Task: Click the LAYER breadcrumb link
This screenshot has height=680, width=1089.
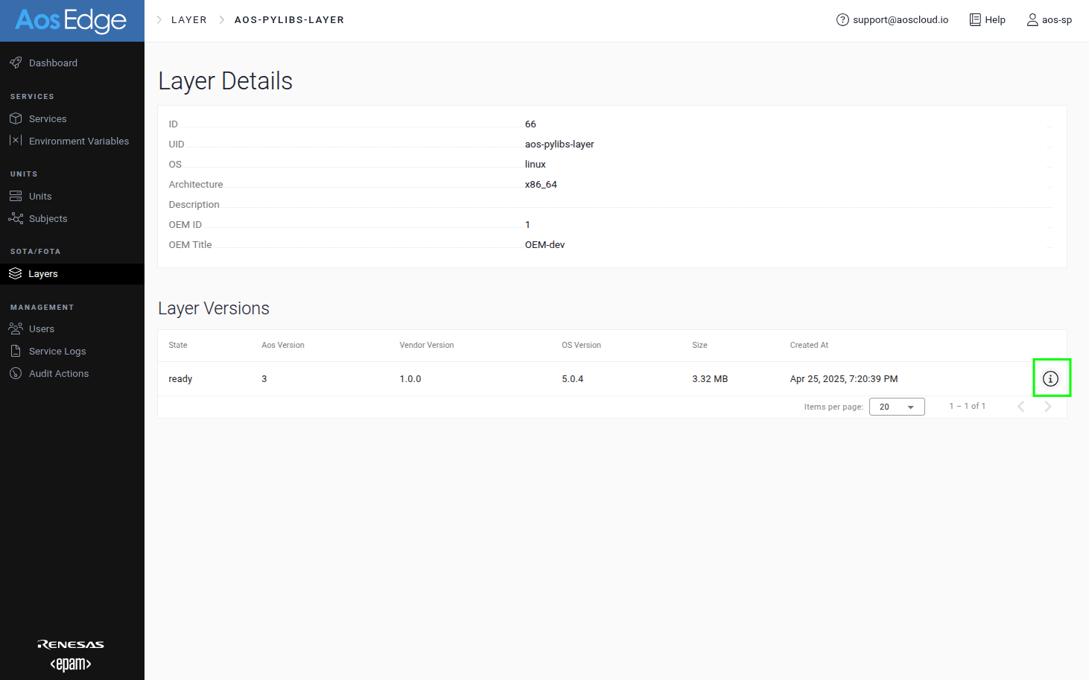Action: pos(188,19)
